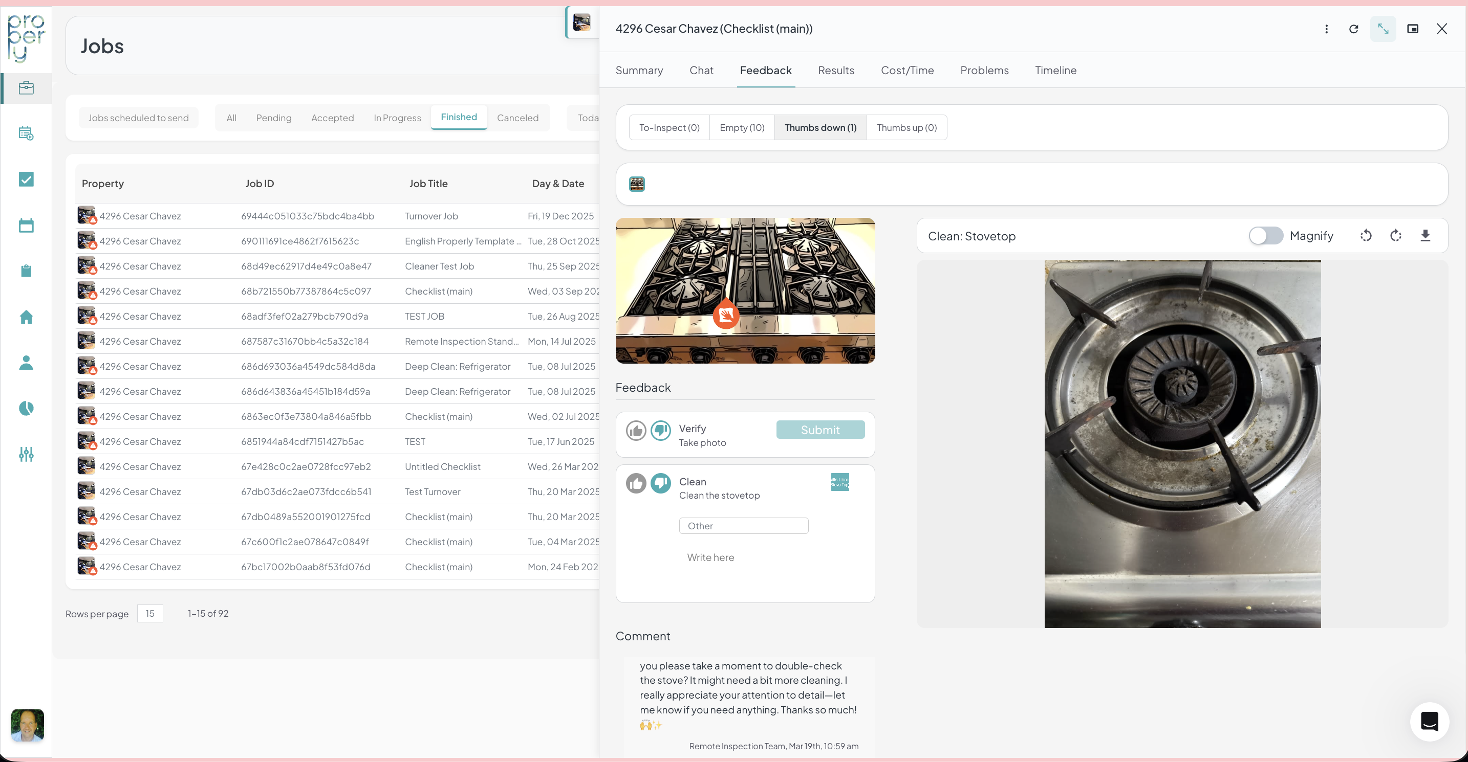The image size is (1468, 762).
Task: Refresh the checklist panel
Action: tap(1353, 29)
